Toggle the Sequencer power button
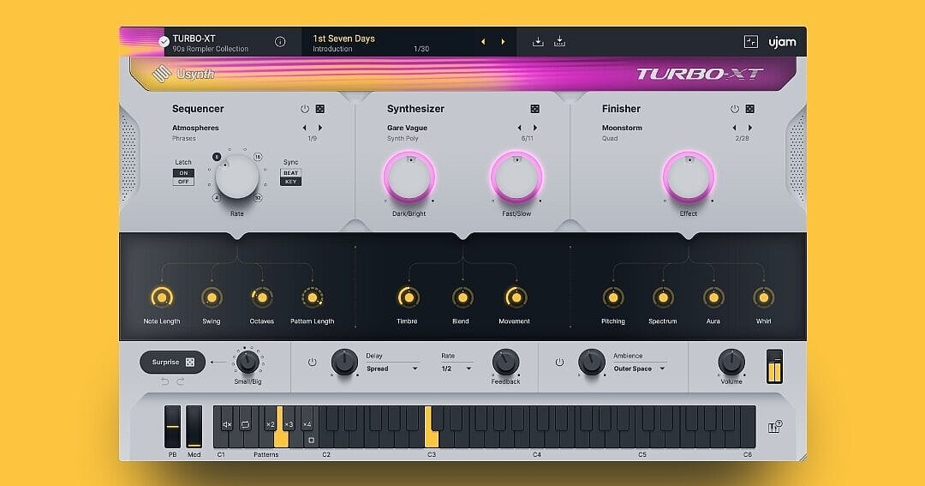Screen dimensions: 925x486 click(x=304, y=109)
